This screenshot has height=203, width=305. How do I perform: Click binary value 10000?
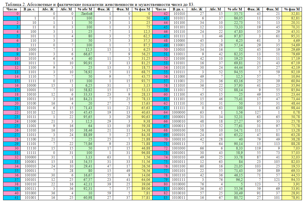31,86
